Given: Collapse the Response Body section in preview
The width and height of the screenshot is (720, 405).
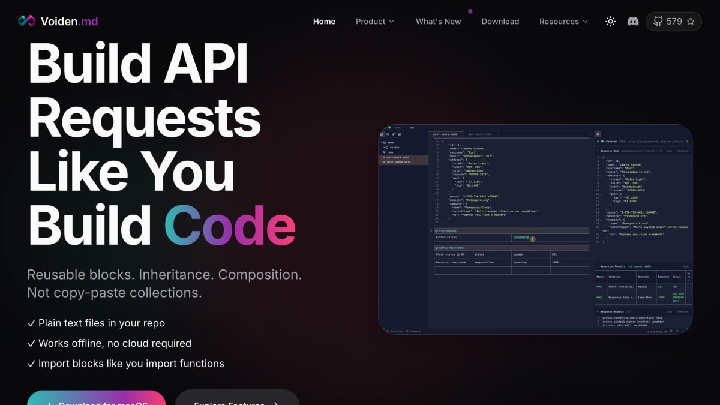Looking at the screenshot, I should (x=598, y=151).
